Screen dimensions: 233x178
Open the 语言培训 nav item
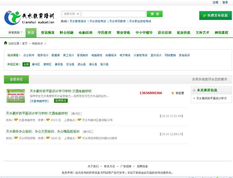click(x=164, y=33)
